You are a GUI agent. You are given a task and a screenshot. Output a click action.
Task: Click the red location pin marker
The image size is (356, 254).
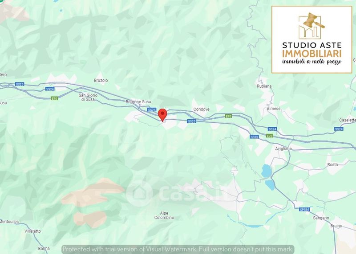162,115
